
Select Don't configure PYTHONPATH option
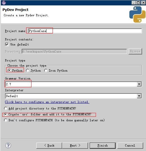click(x=6, y=120)
